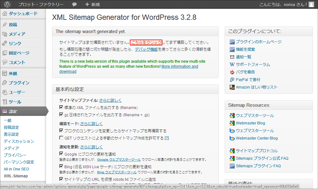This screenshot has height=189, width=318.
Task: Click さらに詳しく link beside 通知を更新
Action: point(91,147)
